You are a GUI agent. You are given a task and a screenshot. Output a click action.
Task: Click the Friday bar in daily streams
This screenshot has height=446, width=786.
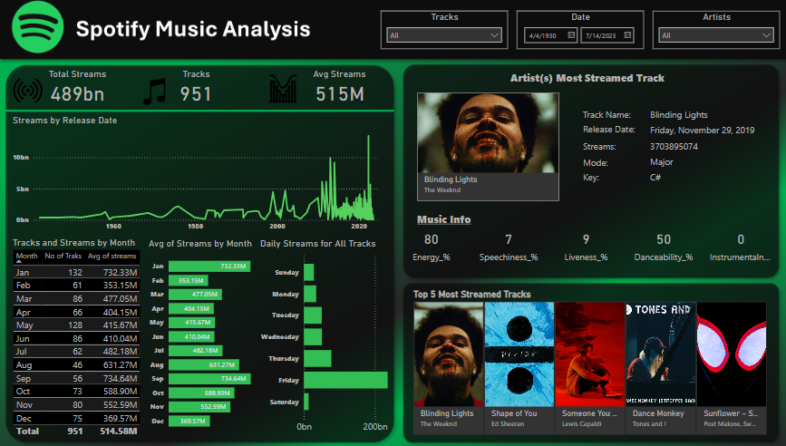coord(346,380)
